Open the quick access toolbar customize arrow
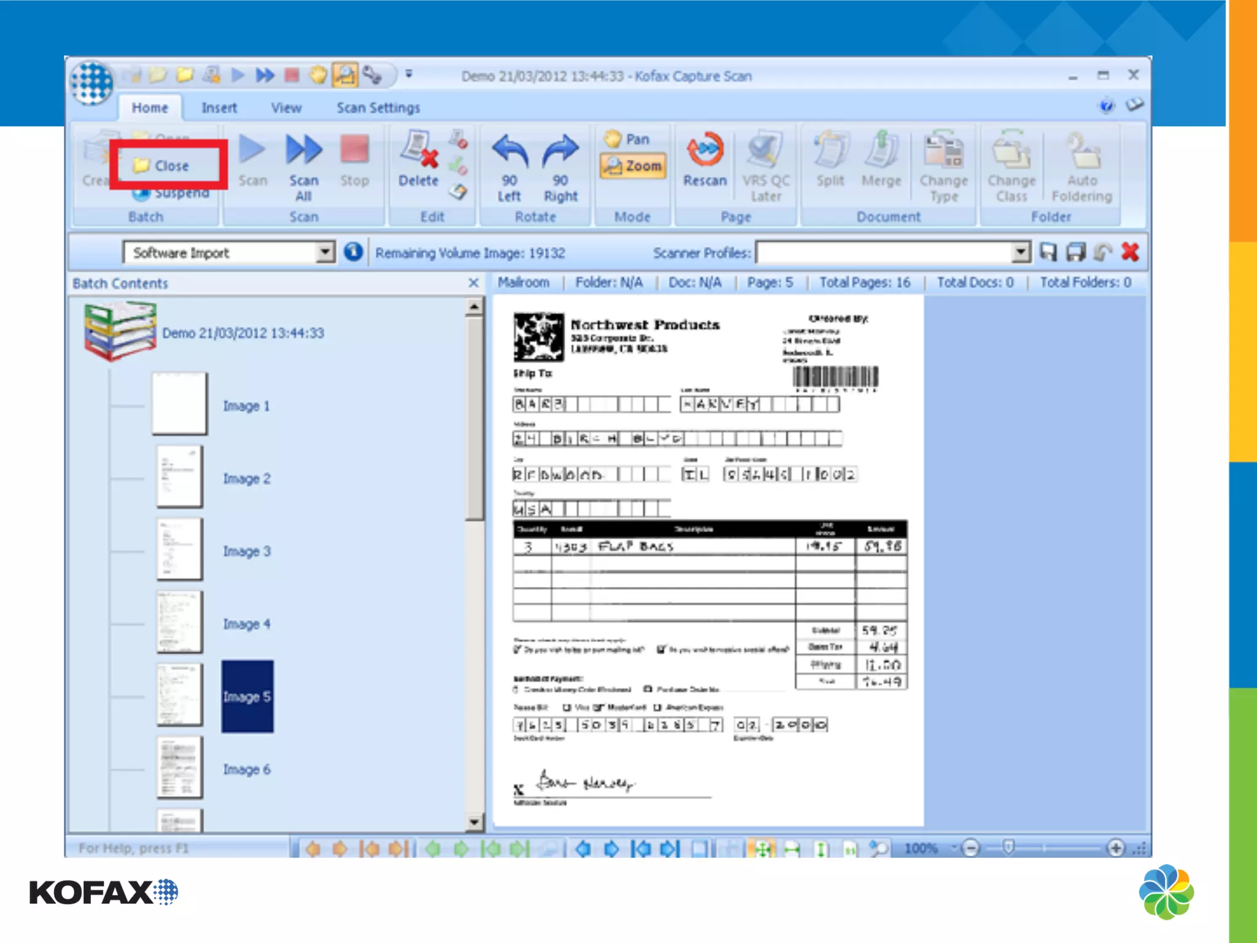 pos(409,75)
